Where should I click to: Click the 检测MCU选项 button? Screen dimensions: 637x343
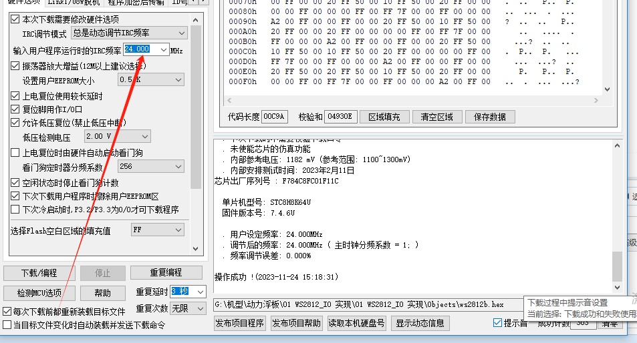(x=39, y=293)
